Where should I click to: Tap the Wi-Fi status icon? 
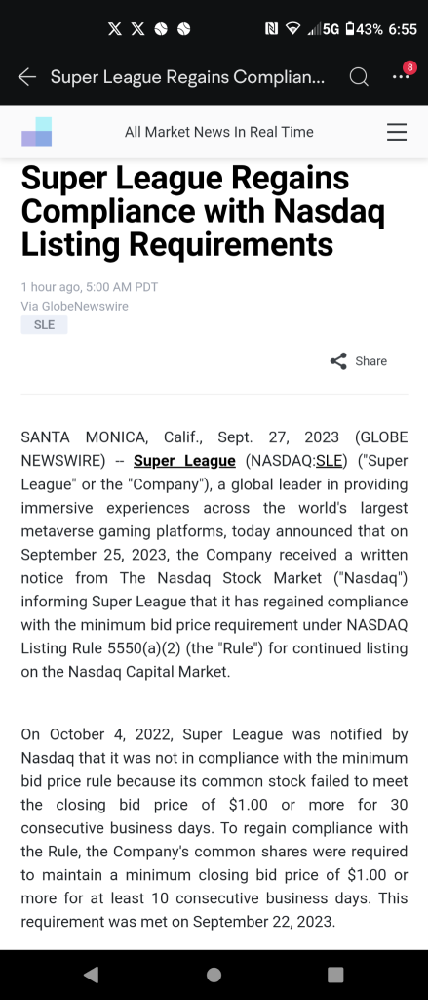[293, 29]
